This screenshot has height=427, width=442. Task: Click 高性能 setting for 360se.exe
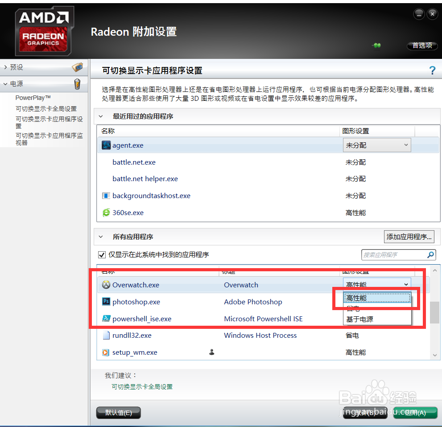(x=355, y=213)
